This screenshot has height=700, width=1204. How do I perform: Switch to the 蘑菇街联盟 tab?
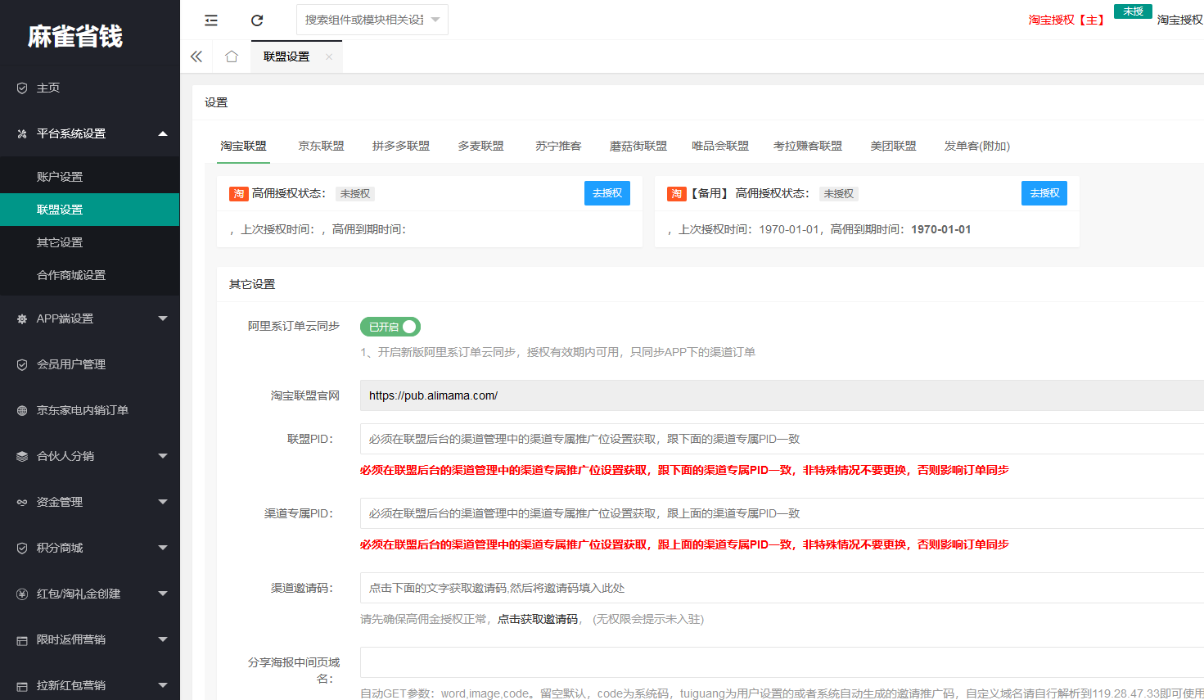click(x=638, y=146)
